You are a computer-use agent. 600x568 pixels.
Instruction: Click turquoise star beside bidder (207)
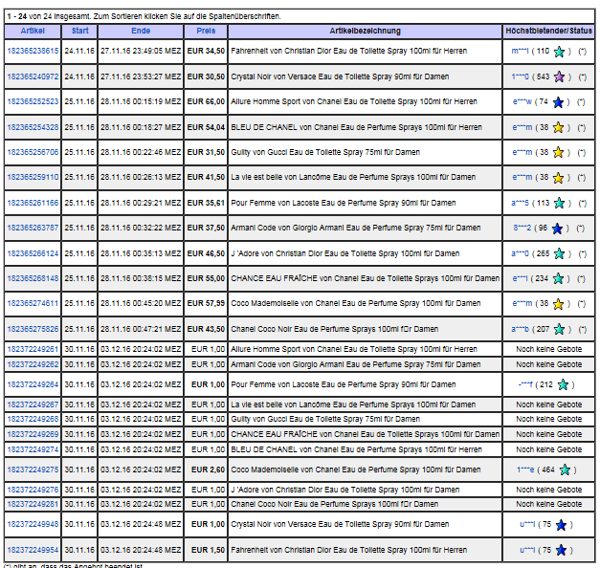(559, 329)
